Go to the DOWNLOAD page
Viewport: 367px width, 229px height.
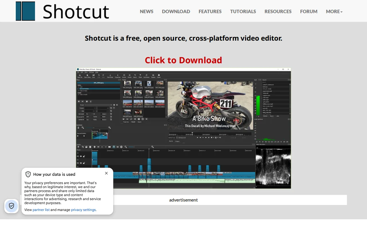point(176,11)
